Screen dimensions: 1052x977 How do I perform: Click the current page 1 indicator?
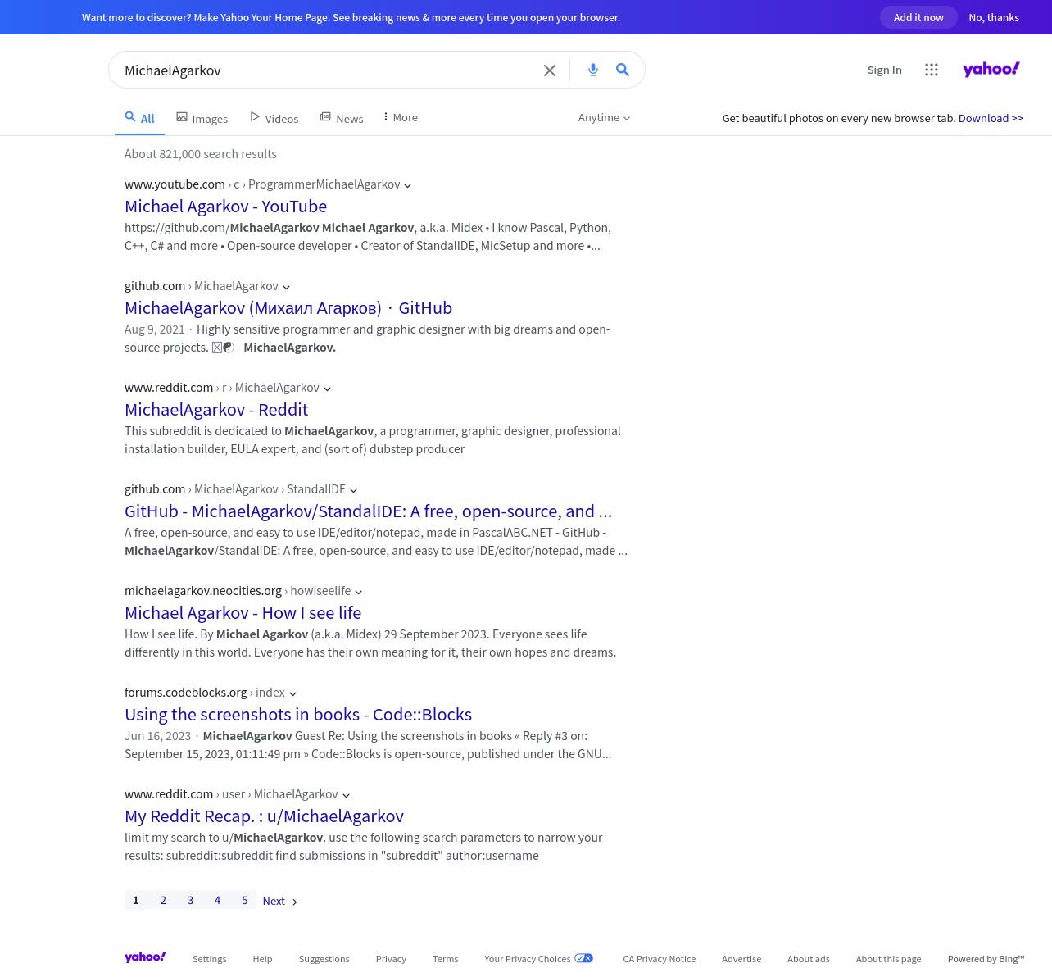136,900
